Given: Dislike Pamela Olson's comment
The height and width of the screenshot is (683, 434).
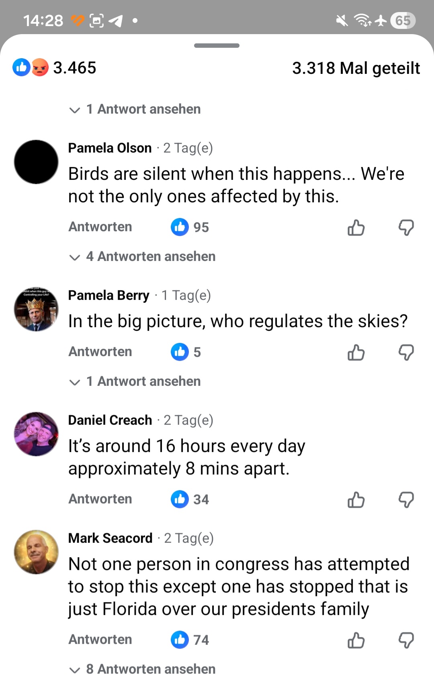Looking at the screenshot, I should pos(406,228).
